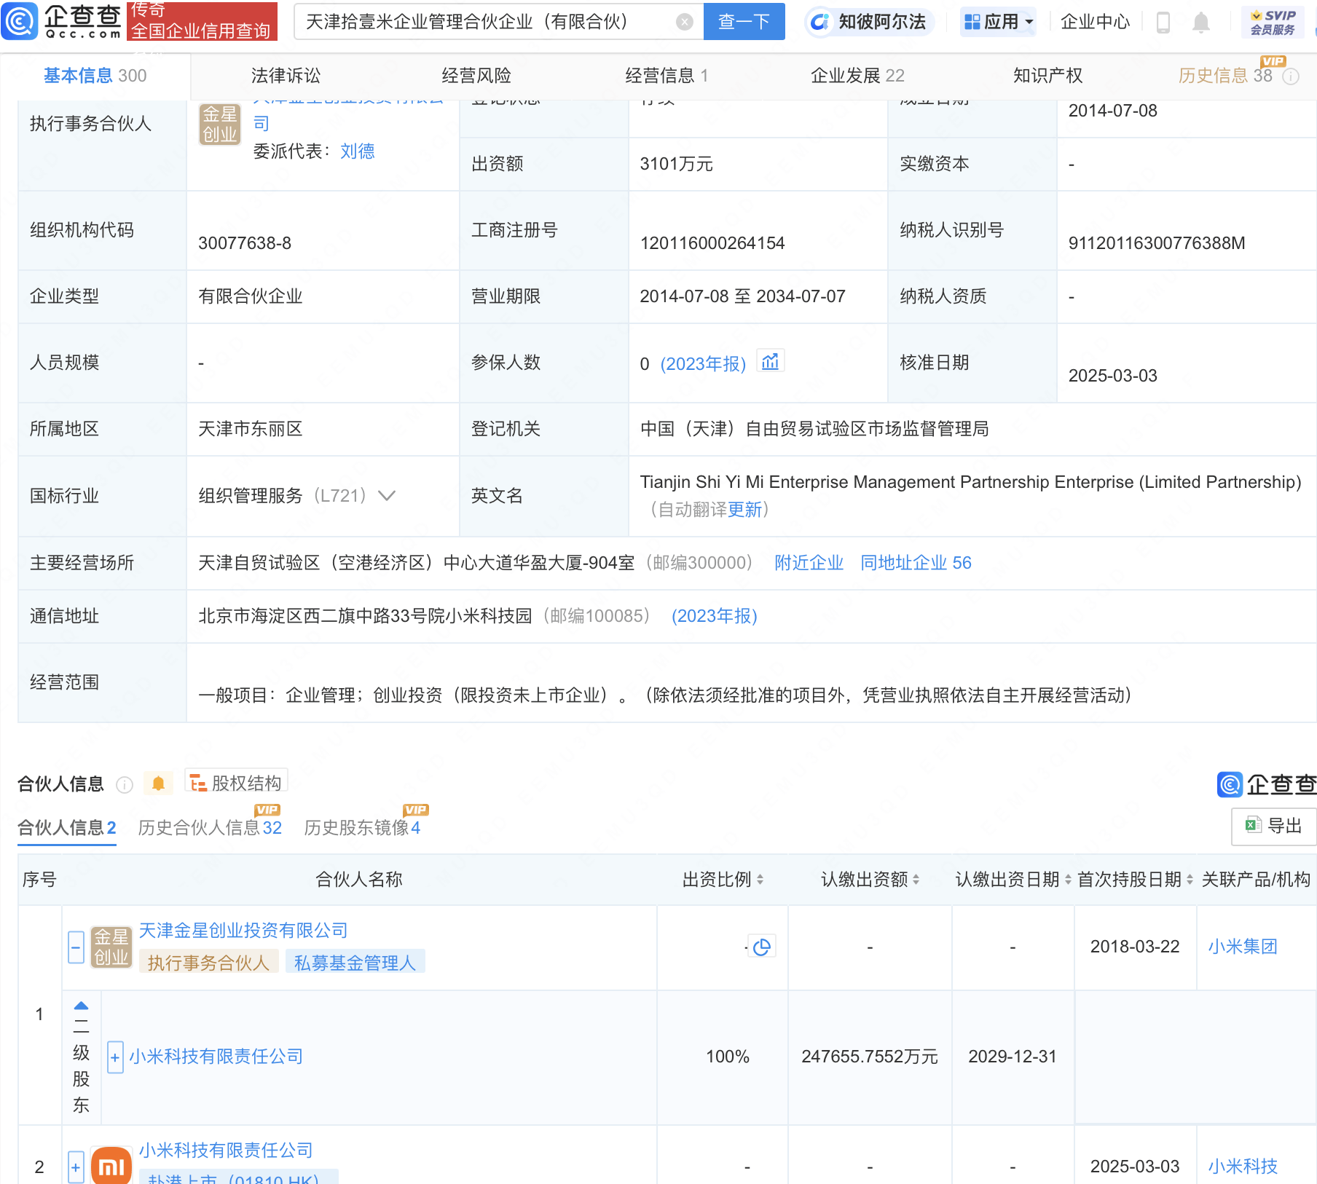Open SVIP 会员服务
The image size is (1317, 1184).
[x=1273, y=23]
